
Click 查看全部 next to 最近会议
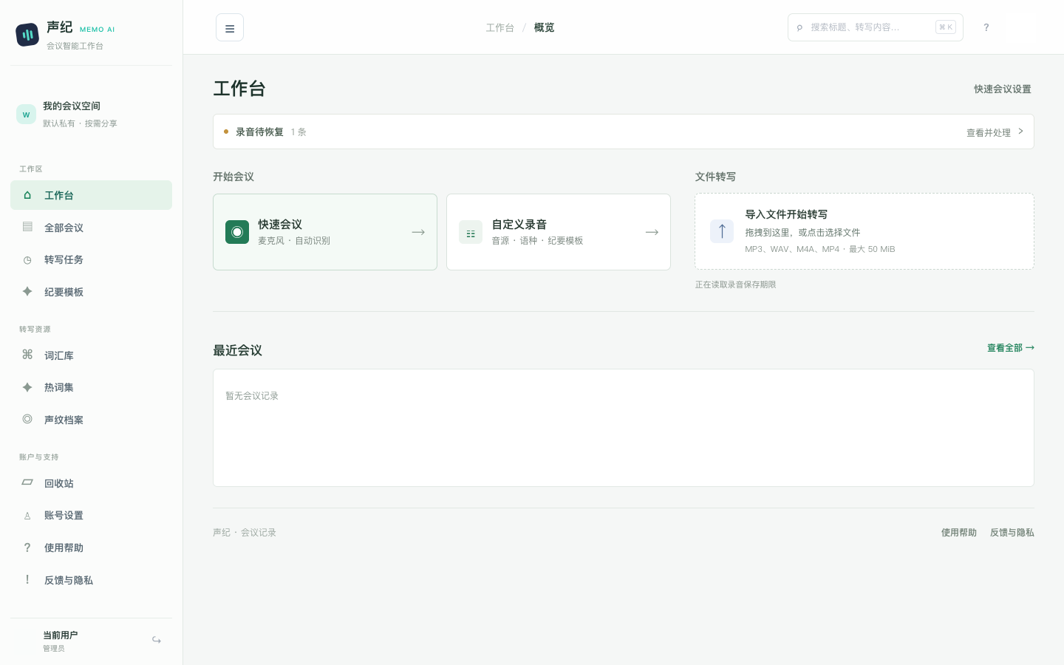[1011, 347]
